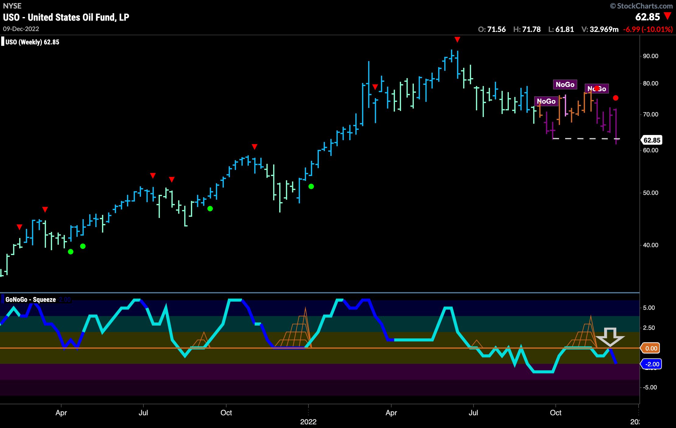Click the green dot marker near January 2022
The height and width of the screenshot is (428, 676).
point(311,186)
